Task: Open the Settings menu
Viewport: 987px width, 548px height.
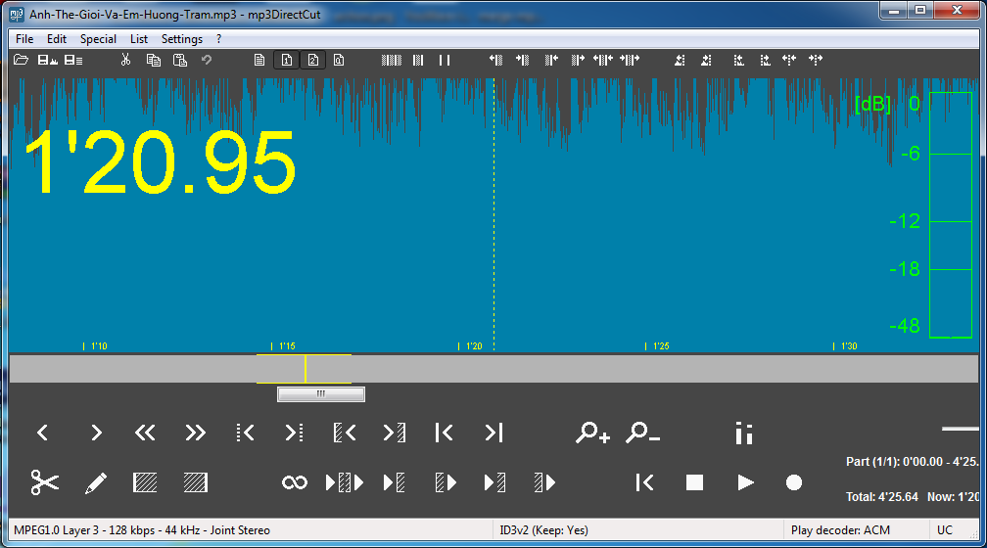Action: [182, 39]
